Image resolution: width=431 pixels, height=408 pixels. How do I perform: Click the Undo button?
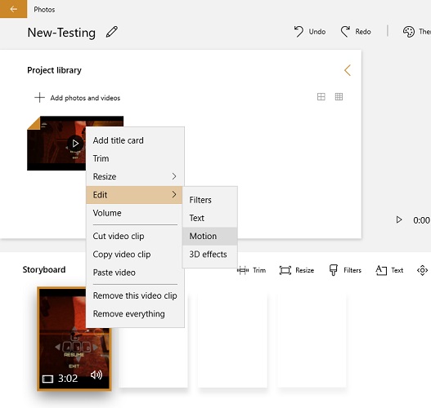310,32
